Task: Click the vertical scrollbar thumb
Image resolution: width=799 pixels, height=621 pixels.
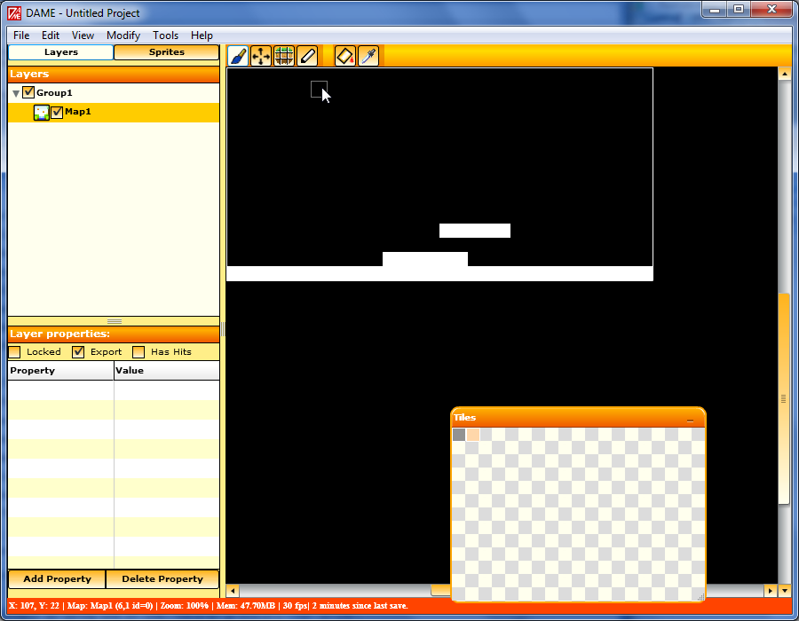Action: coord(784,398)
